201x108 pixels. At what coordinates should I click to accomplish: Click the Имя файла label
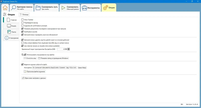click(28, 68)
